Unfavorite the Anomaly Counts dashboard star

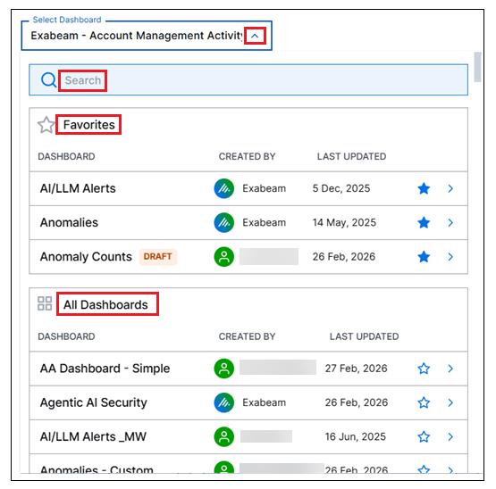424,257
